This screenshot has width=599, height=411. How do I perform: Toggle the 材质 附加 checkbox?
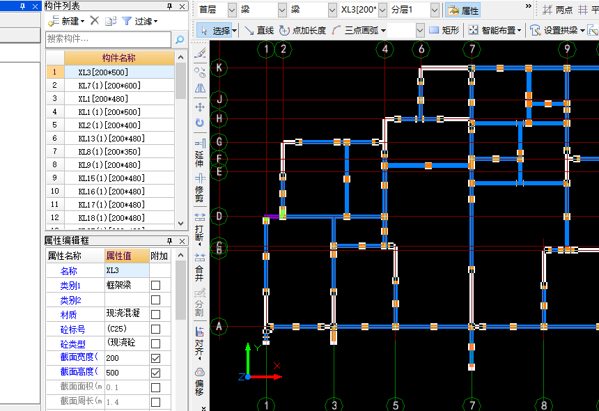click(x=155, y=314)
